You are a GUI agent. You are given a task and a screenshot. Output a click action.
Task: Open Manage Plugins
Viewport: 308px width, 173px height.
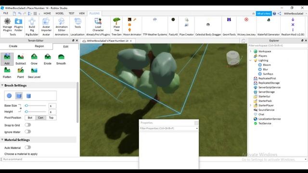[7, 25]
